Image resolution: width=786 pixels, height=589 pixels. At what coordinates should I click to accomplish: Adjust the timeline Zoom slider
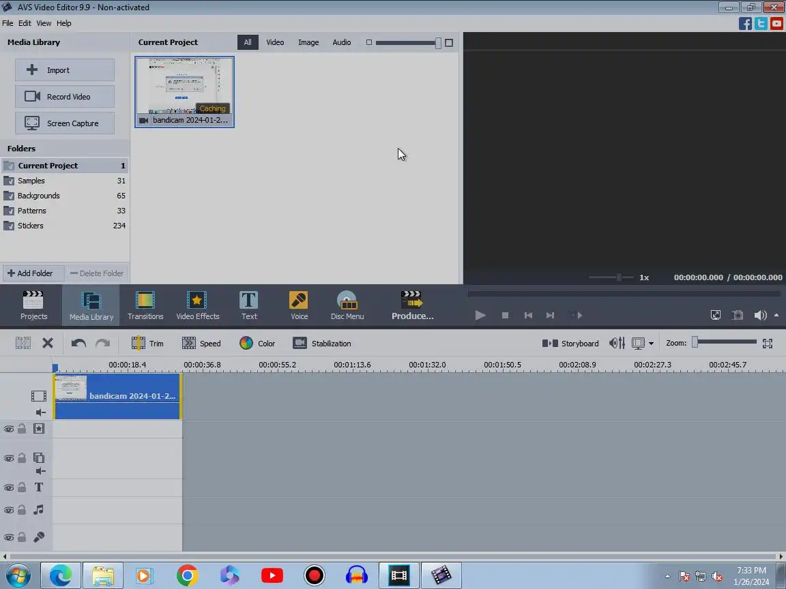[695, 342]
